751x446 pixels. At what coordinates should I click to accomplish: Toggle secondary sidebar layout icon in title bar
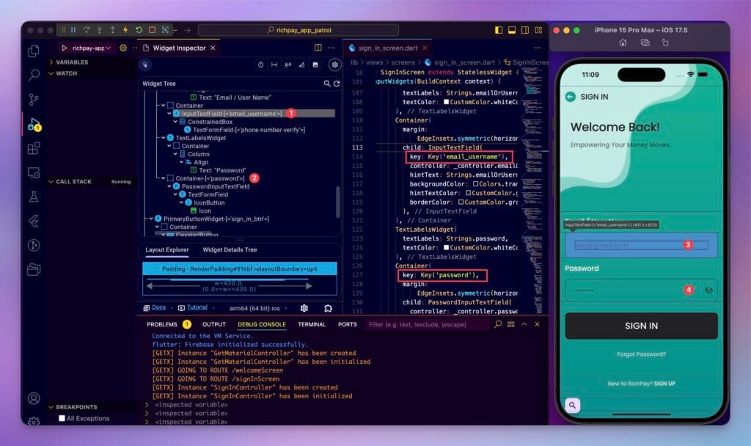click(x=525, y=29)
